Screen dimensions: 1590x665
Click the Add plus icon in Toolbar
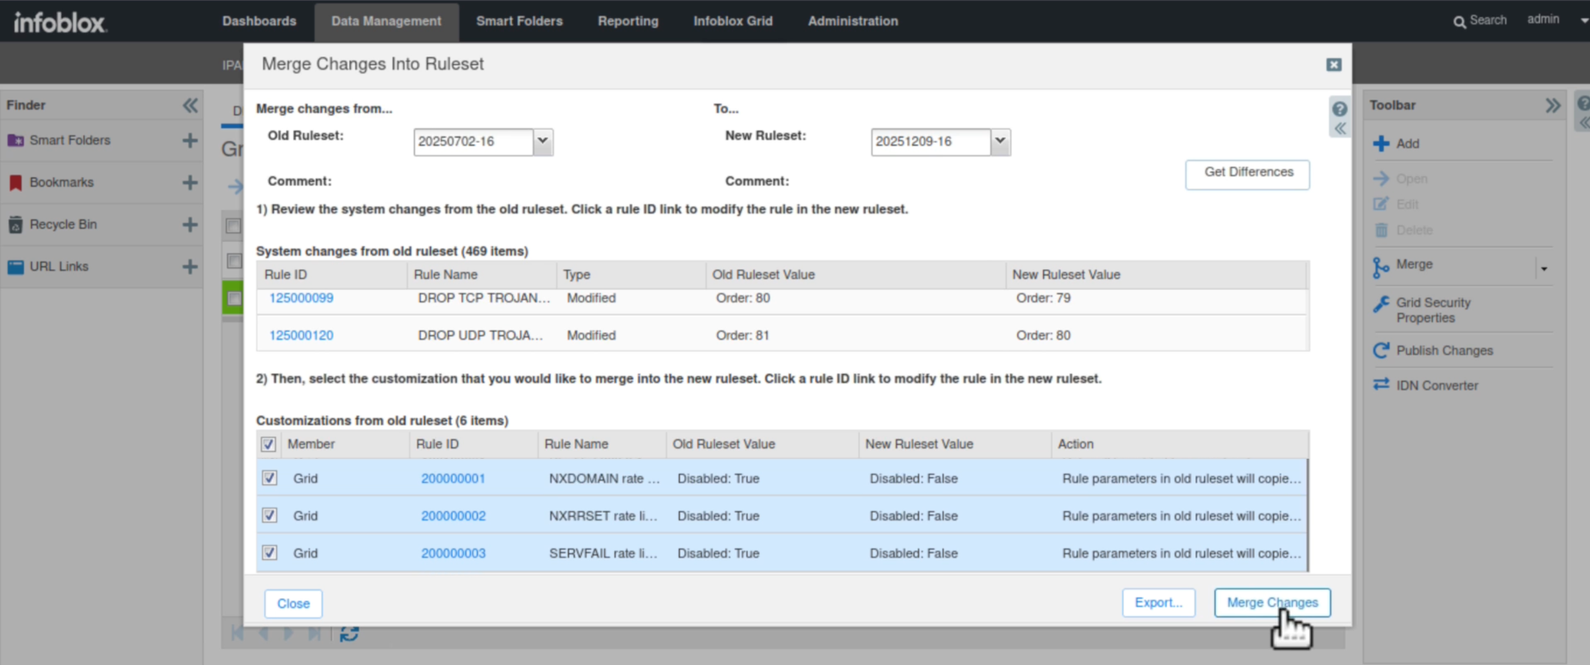tap(1381, 144)
